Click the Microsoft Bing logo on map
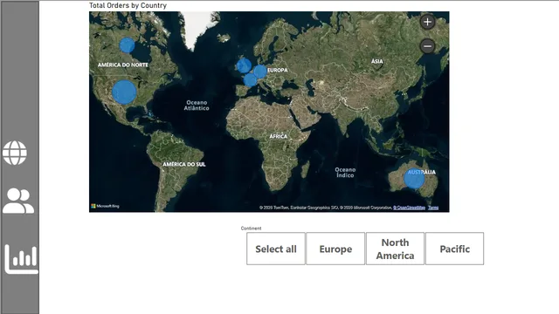The height and width of the screenshot is (314, 559). coord(105,206)
